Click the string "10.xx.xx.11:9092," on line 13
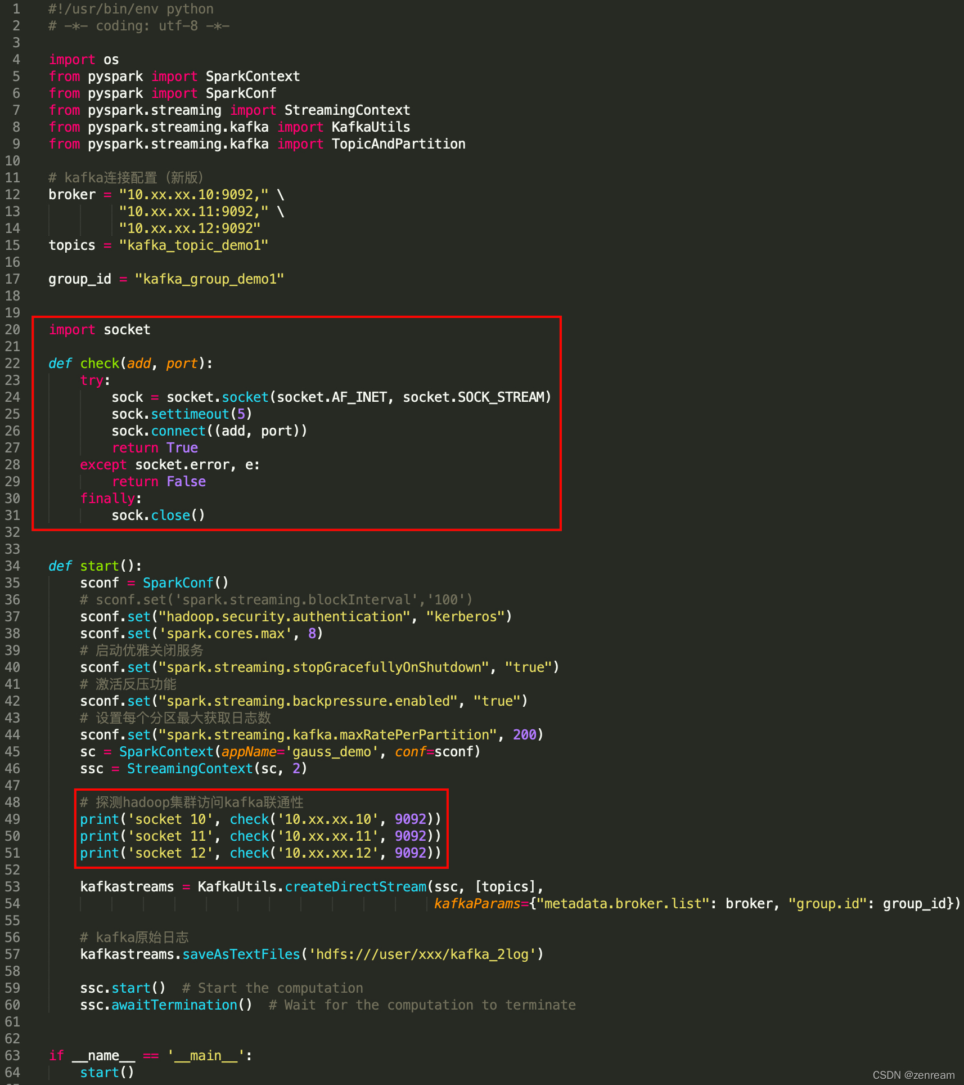The height and width of the screenshot is (1085, 964). tap(193, 212)
